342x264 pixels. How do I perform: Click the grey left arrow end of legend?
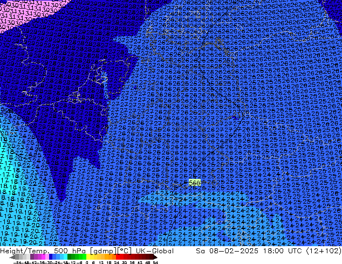click(x=12, y=257)
